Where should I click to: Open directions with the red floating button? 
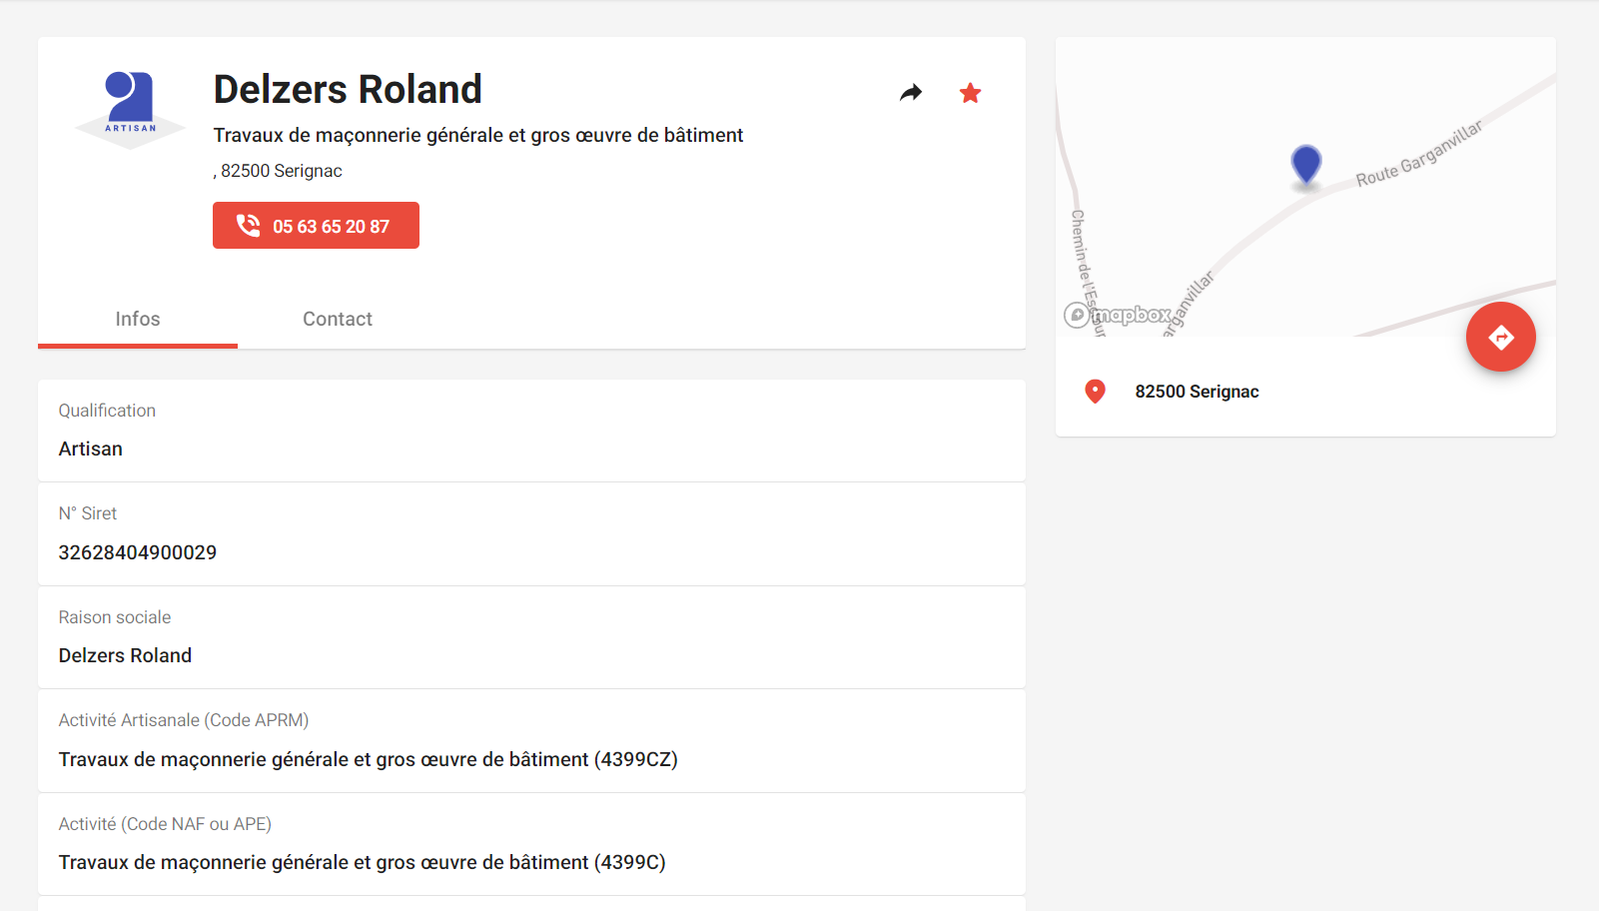1500,337
